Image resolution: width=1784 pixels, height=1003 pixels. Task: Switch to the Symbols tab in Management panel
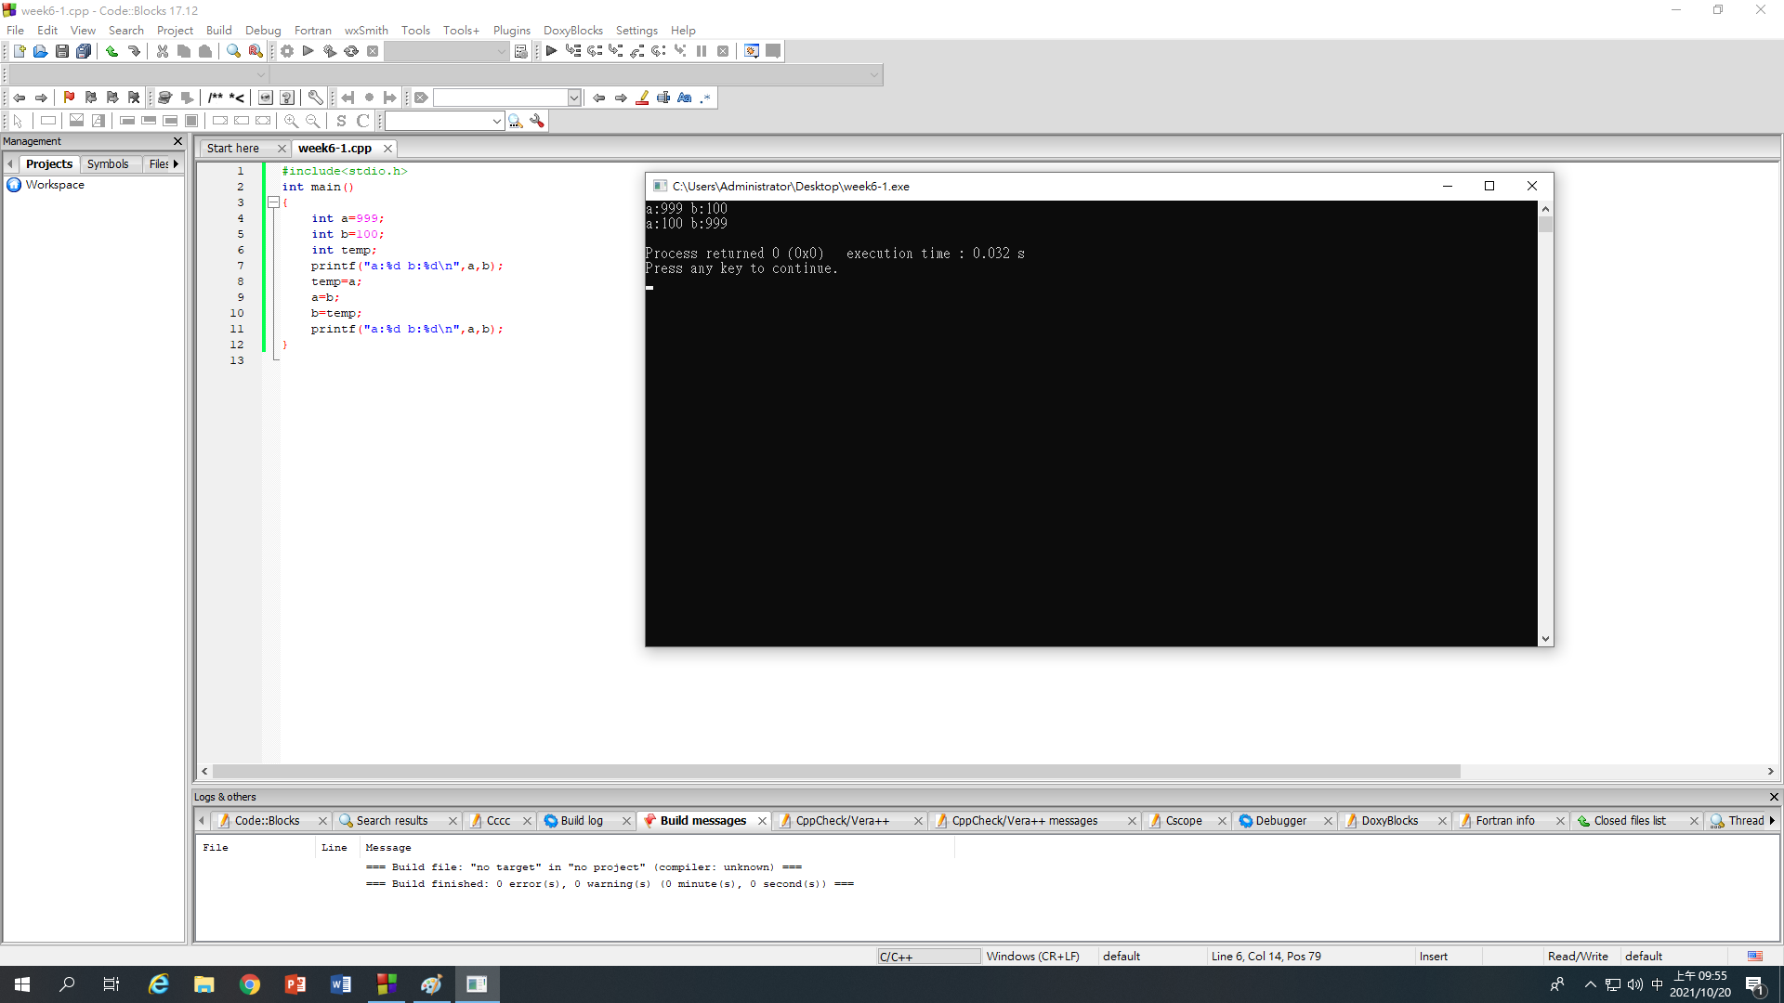click(108, 163)
